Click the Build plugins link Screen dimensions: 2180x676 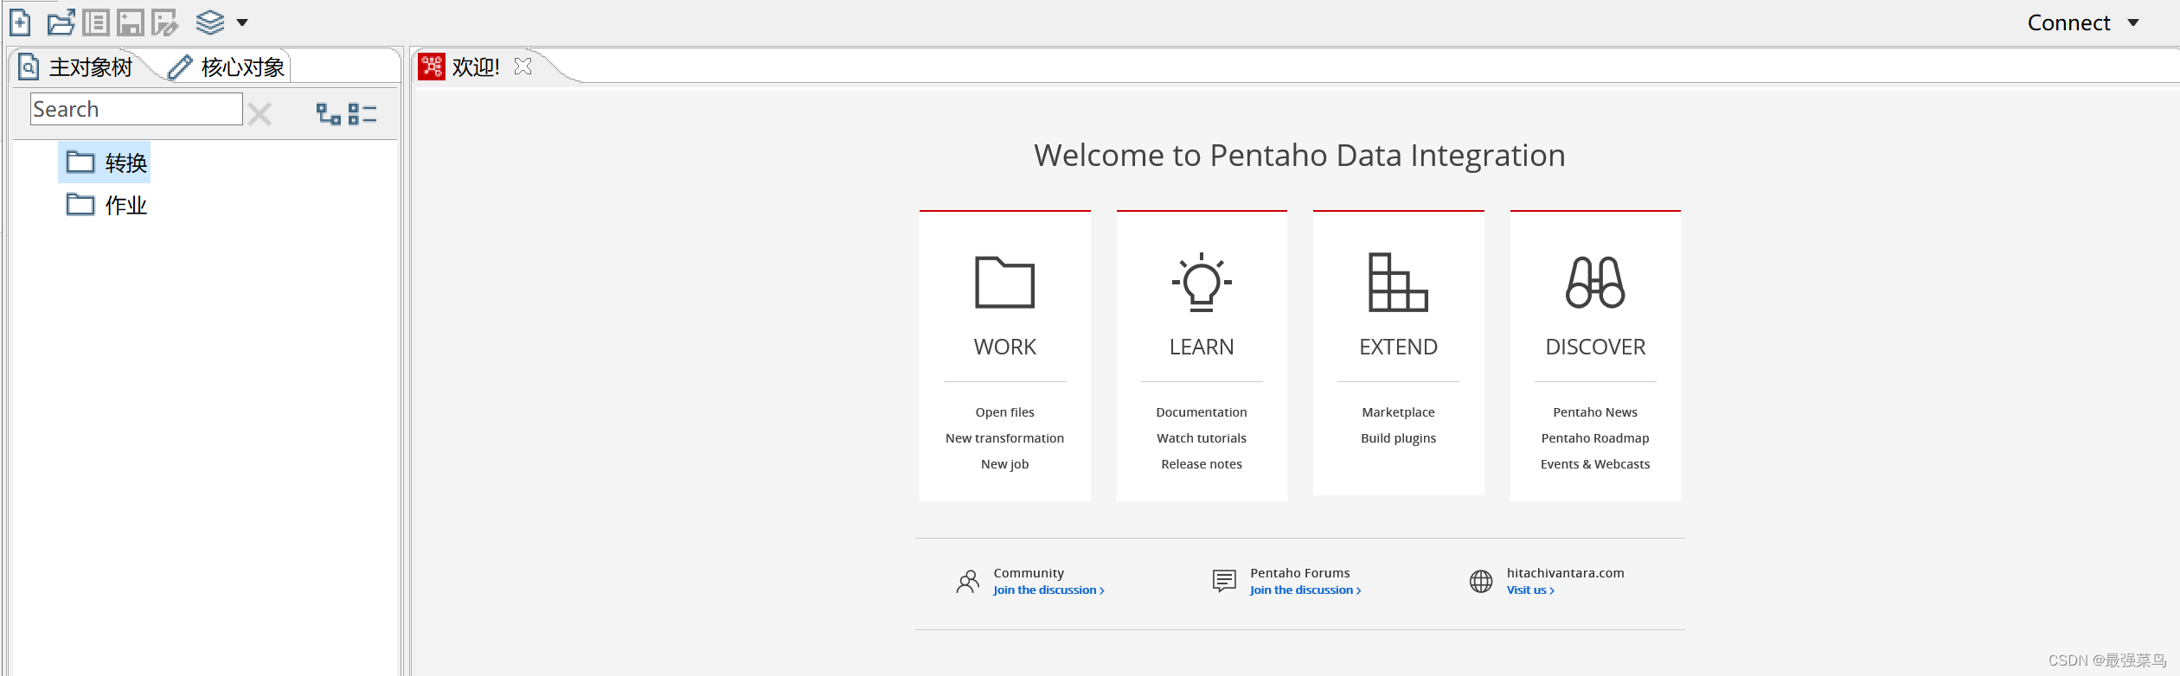pyautogui.click(x=1398, y=438)
